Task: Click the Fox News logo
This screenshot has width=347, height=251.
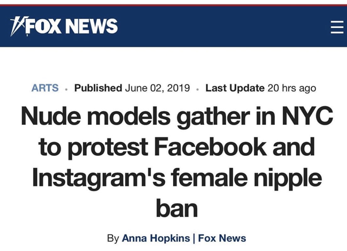Action: [64, 26]
